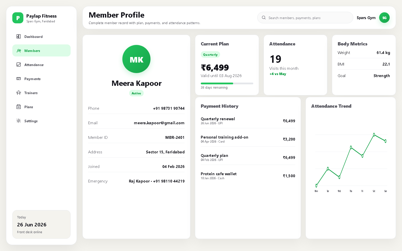Click the Settings gear icon

19,121
